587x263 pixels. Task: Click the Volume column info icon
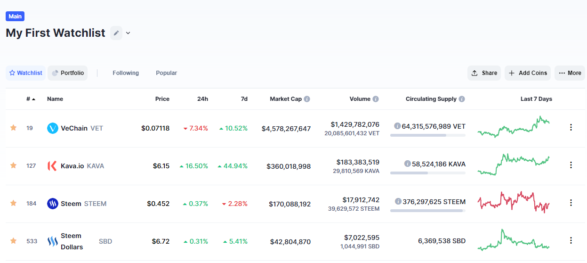(376, 99)
